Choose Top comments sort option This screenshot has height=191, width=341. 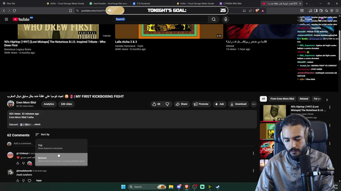61,147
